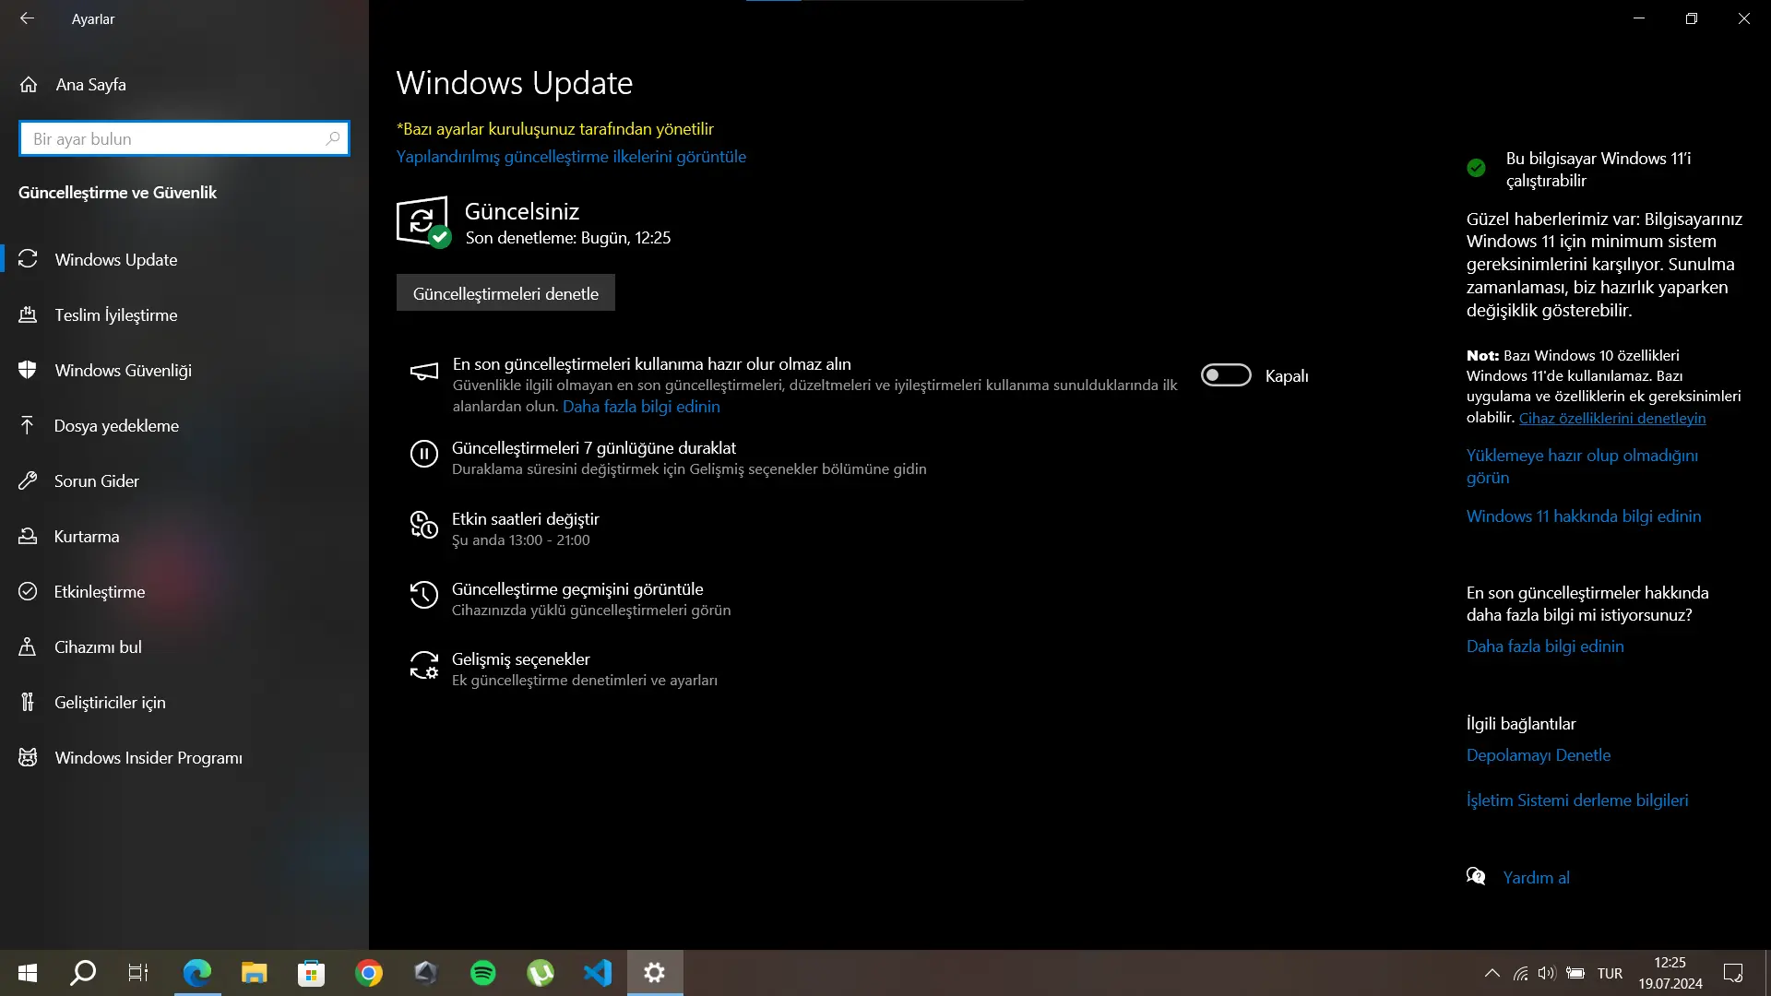The height and width of the screenshot is (996, 1771).
Task: Click Cihaz özelliklerini denetleyin link
Action: pyautogui.click(x=1612, y=418)
